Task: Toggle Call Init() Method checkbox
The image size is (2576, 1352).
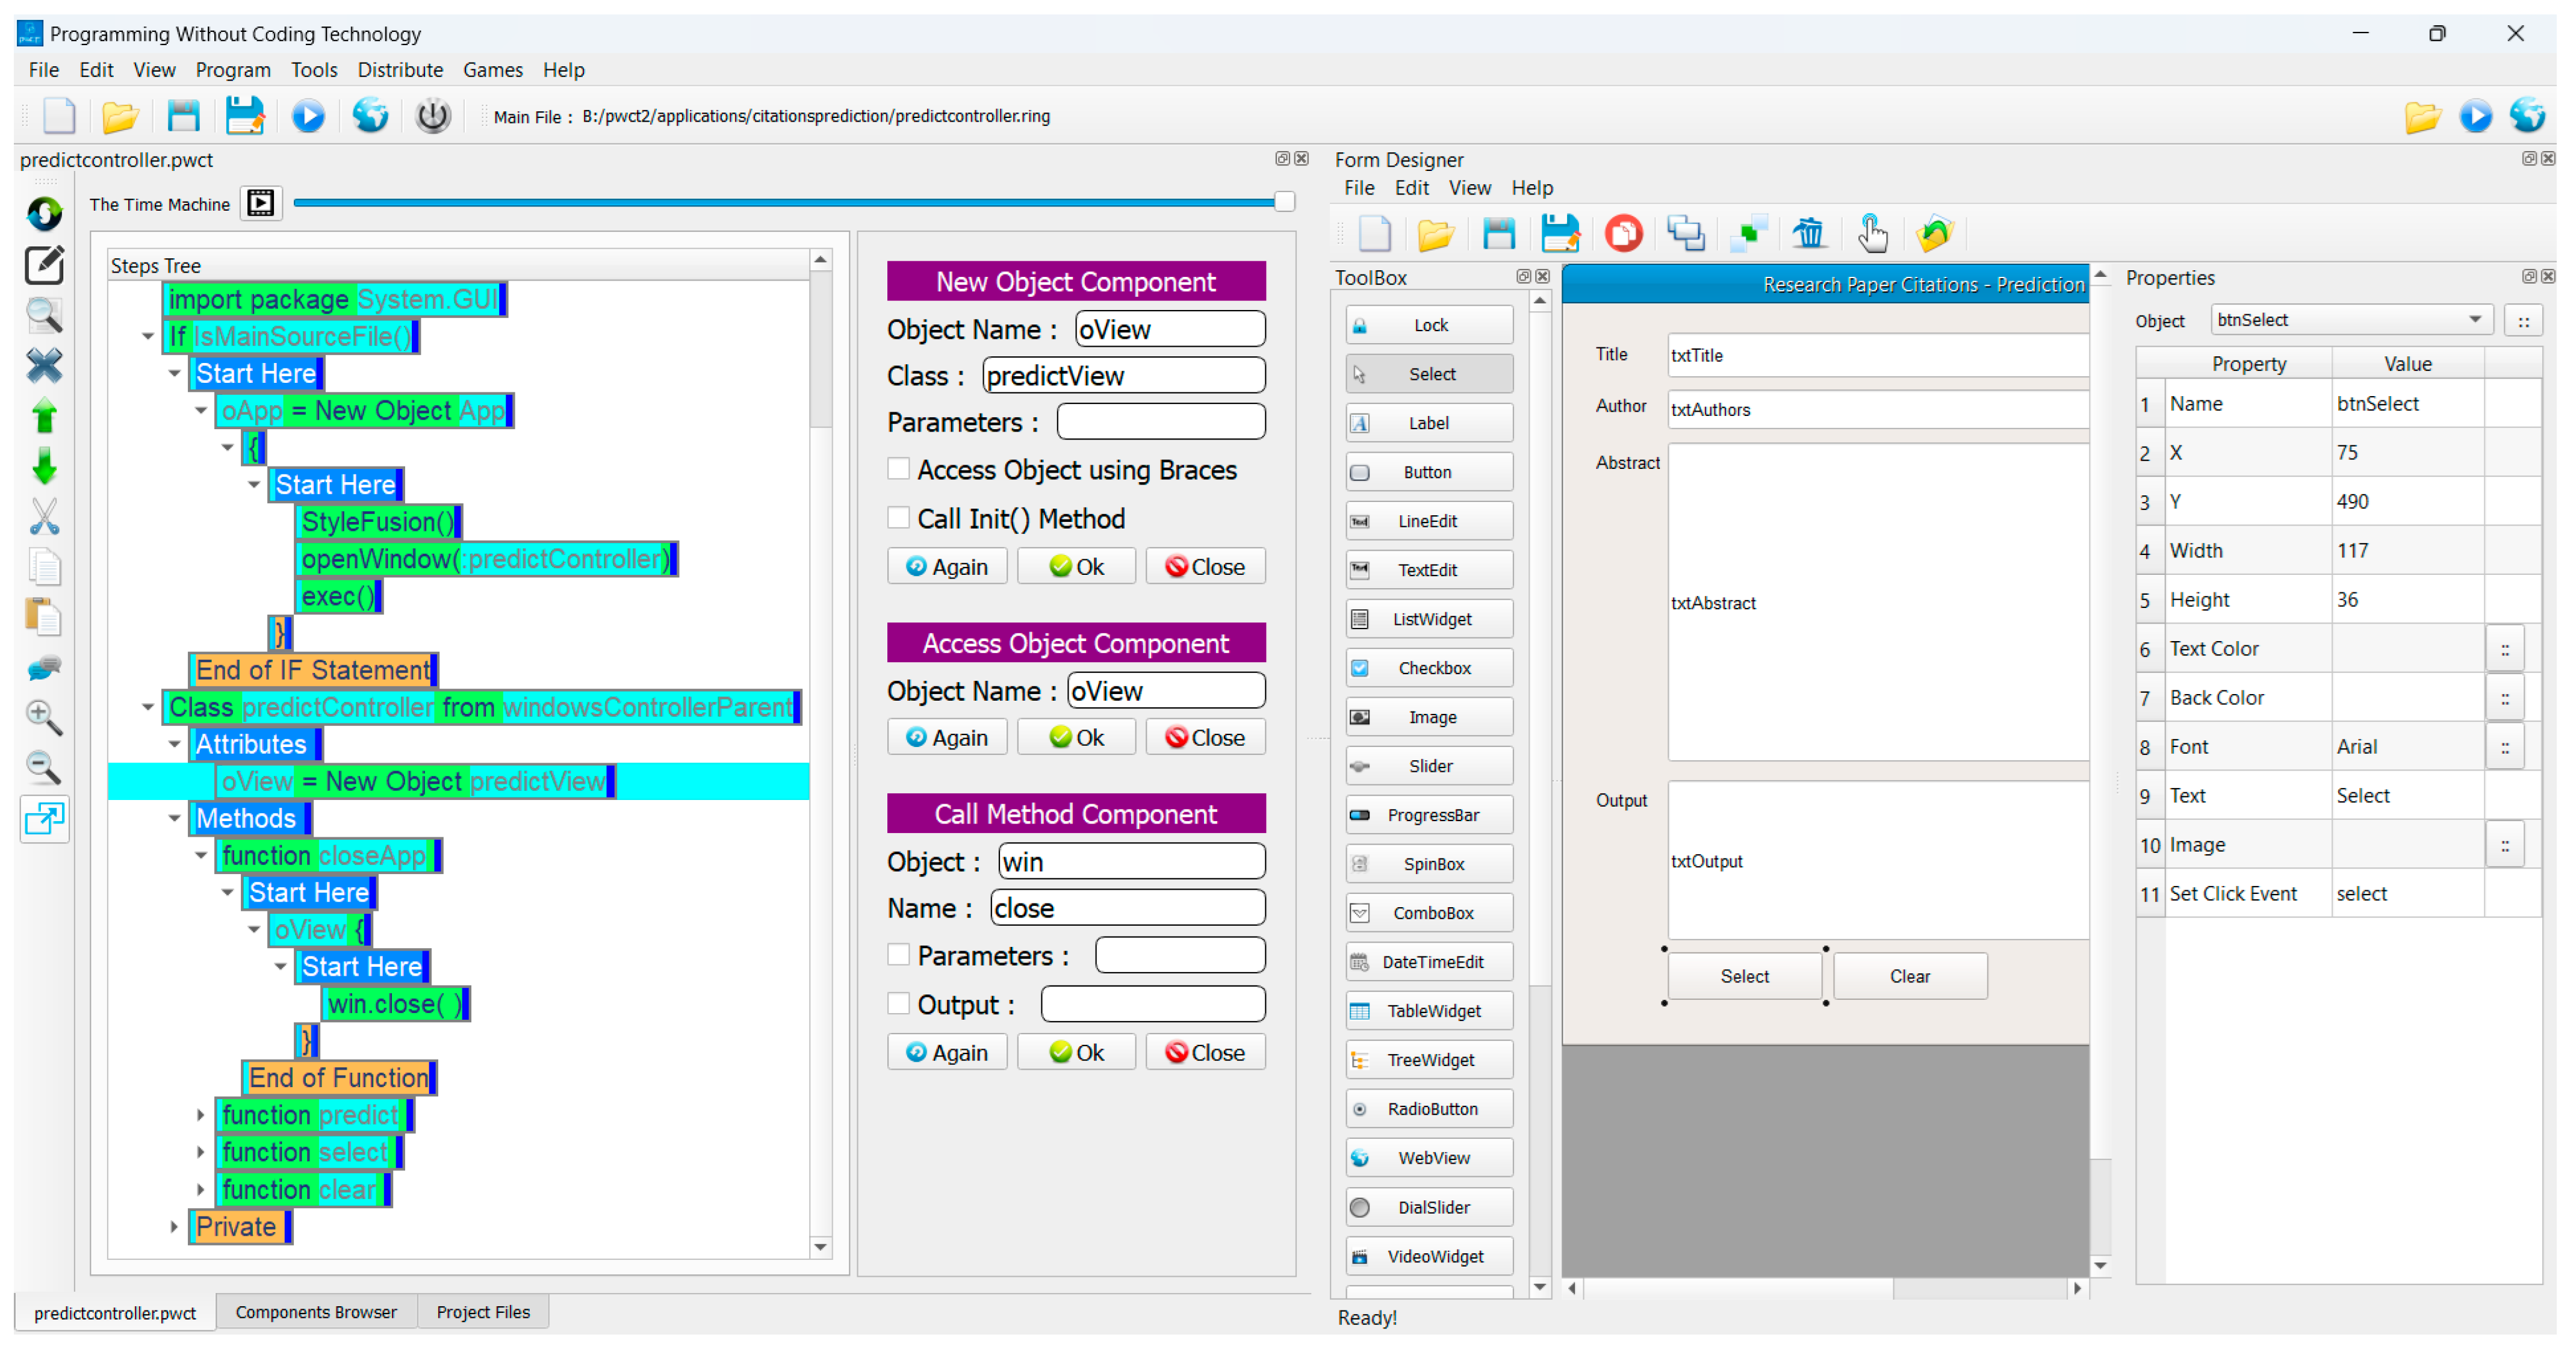Action: pyautogui.click(x=899, y=518)
